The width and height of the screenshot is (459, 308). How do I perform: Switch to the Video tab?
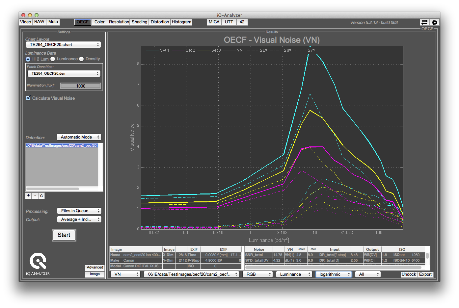pyautogui.click(x=25, y=22)
